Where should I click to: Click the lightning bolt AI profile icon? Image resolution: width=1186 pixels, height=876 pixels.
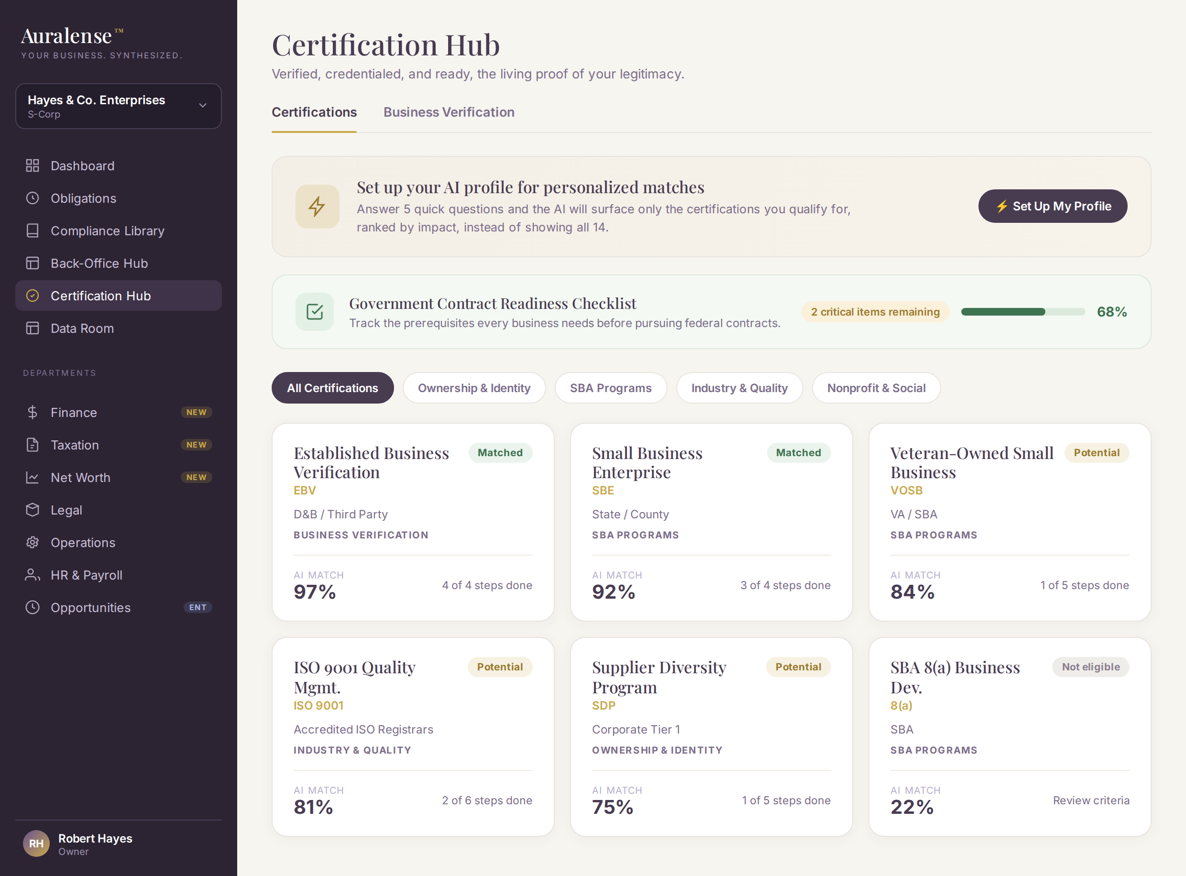[x=317, y=206]
